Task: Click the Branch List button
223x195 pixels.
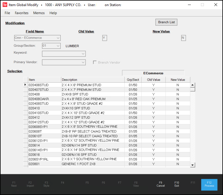Action: (166, 22)
